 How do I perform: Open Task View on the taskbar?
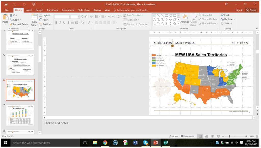coord(85,143)
